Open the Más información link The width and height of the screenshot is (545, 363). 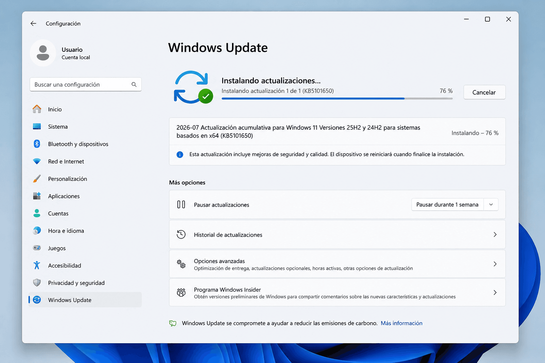tap(401, 323)
